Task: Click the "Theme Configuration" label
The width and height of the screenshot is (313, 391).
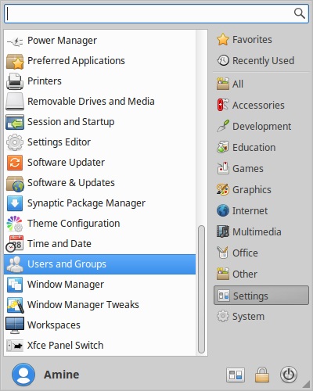Action: pyautogui.click(x=74, y=224)
